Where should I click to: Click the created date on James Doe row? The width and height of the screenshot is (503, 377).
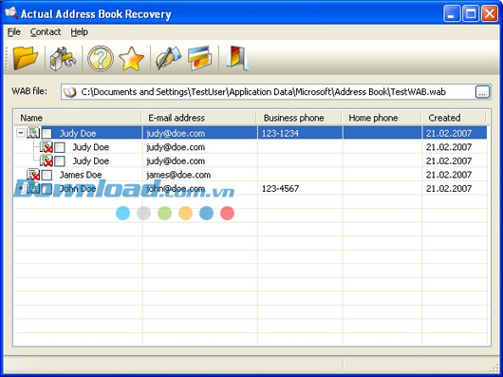click(449, 175)
